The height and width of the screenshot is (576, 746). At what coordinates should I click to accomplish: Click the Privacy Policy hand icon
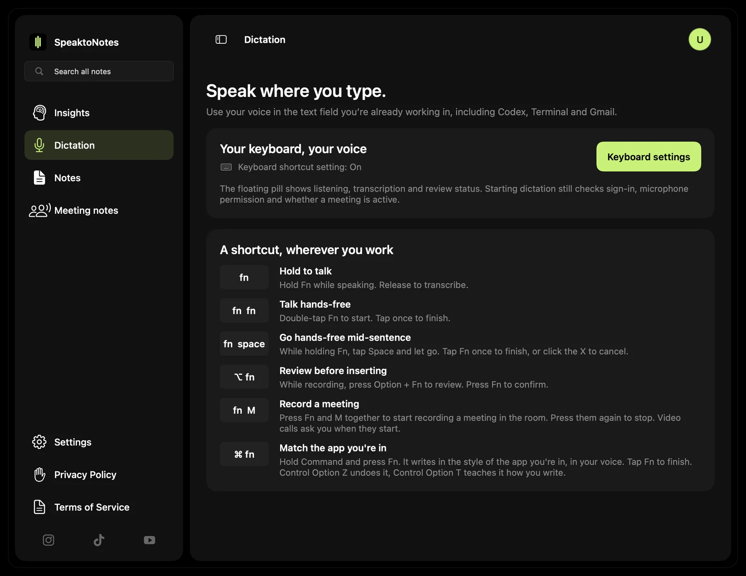pos(40,474)
